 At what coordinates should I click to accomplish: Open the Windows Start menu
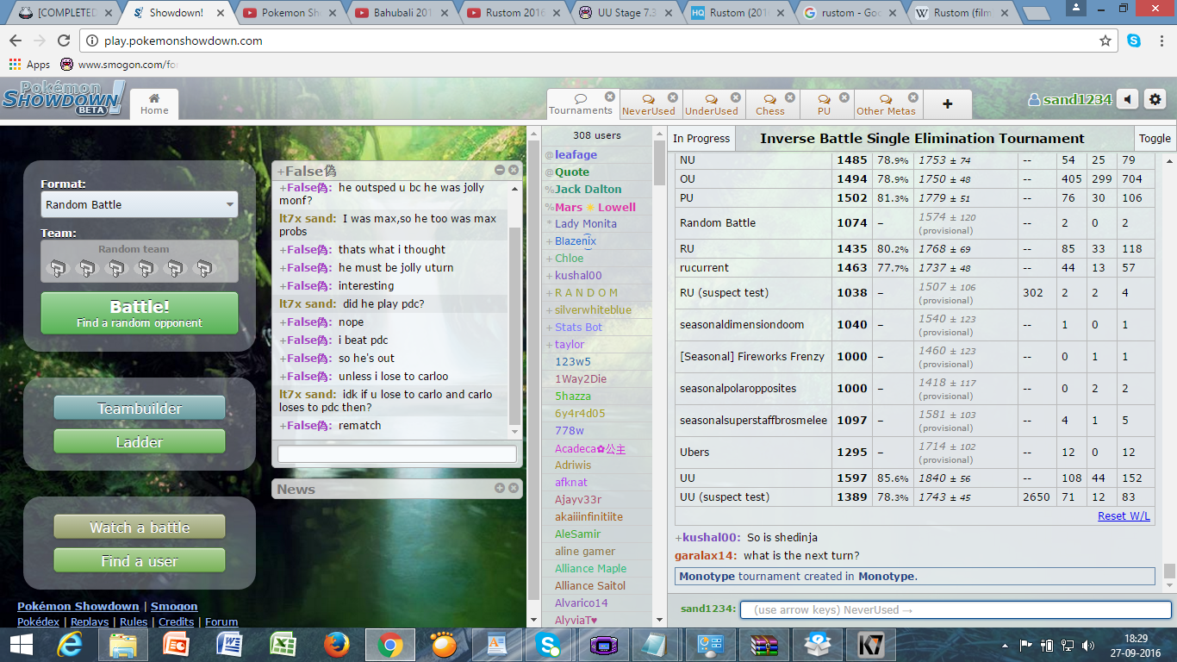[x=22, y=645]
